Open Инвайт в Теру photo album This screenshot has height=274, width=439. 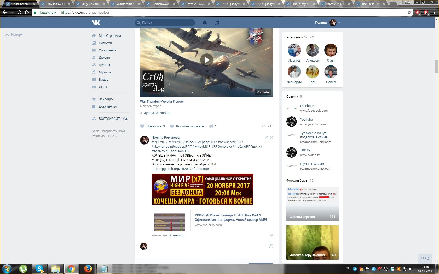click(x=313, y=242)
